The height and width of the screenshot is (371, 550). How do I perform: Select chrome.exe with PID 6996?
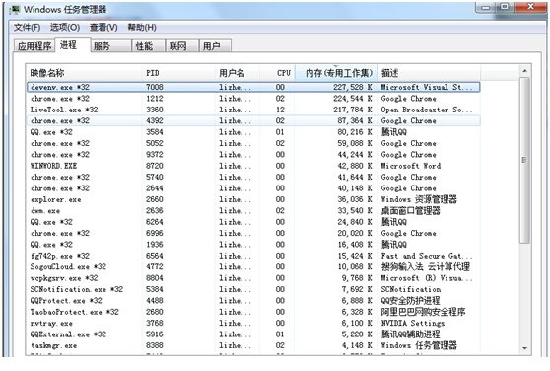pyautogui.click(x=253, y=233)
